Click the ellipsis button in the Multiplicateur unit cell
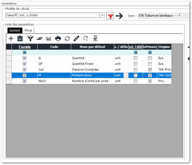This screenshot has height=165, width=192. 126,75
